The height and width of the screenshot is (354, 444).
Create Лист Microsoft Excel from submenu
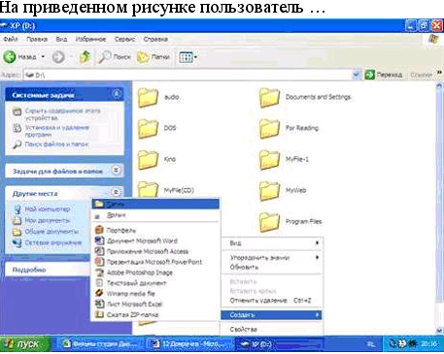tap(155, 304)
